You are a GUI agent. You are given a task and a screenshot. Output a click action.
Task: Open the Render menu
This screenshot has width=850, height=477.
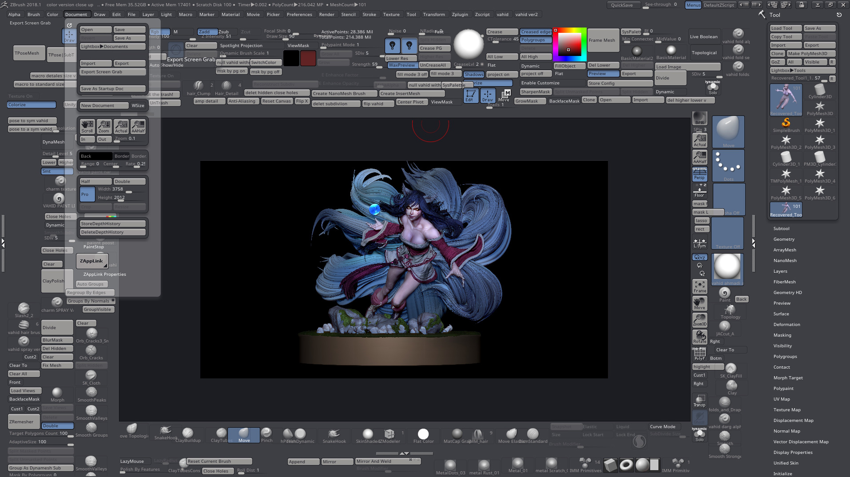tap(326, 14)
